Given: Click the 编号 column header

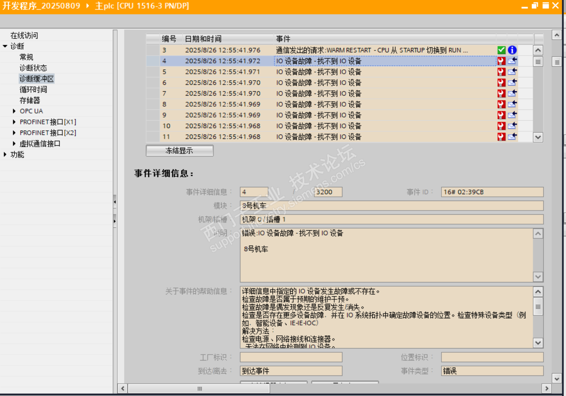Looking at the screenshot, I should [x=171, y=39].
